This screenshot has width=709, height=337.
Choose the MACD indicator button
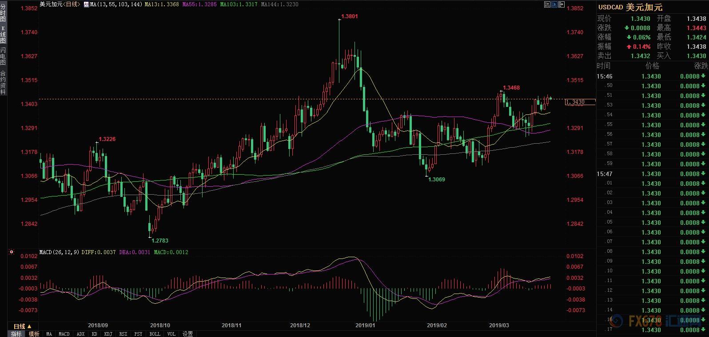[x=64, y=334]
